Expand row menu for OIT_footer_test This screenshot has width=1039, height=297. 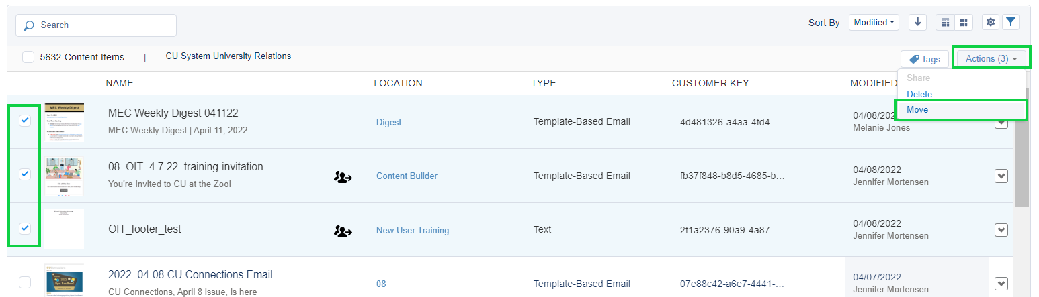(x=1001, y=230)
